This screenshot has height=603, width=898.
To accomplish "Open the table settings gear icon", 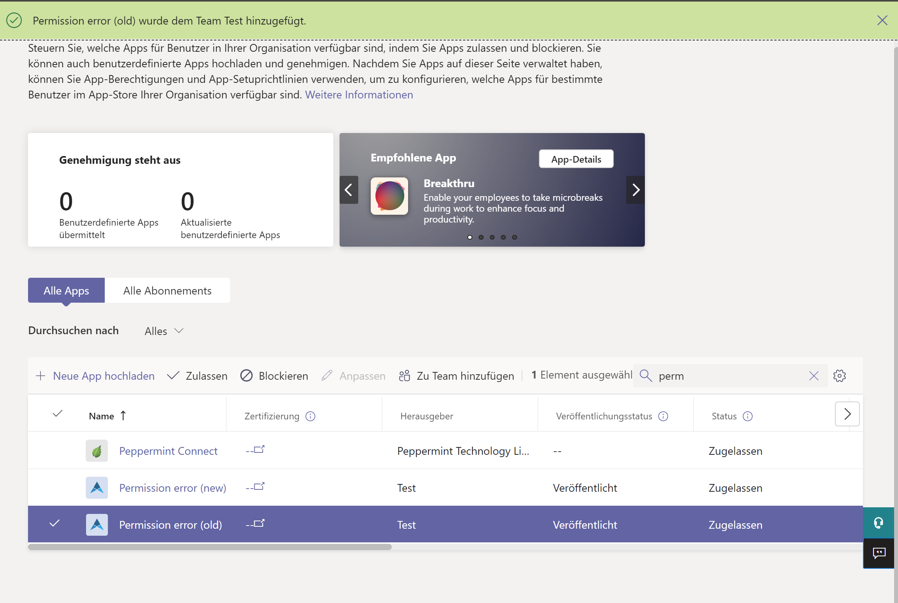I will (840, 375).
